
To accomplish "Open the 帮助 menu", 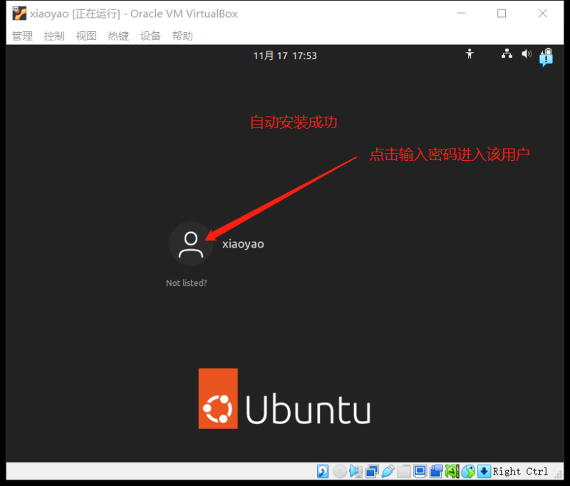I will click(x=182, y=36).
